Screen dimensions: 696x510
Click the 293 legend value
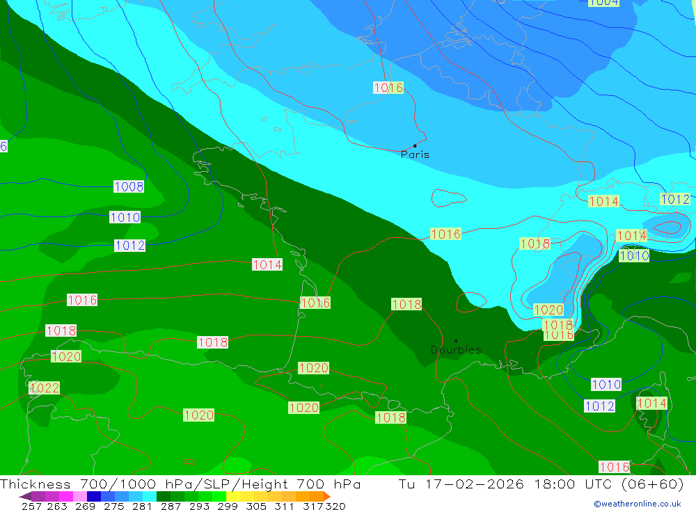point(199,506)
